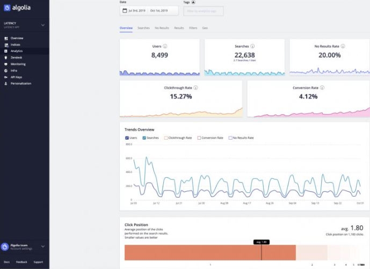Click the Algolia logo icon
The height and width of the screenshot is (269, 370).
click(7, 8)
